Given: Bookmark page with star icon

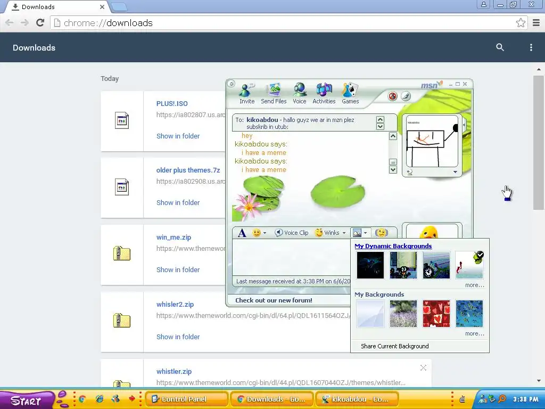Looking at the screenshot, I should pos(521,23).
